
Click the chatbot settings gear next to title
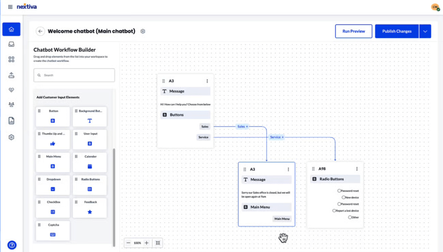143,31
